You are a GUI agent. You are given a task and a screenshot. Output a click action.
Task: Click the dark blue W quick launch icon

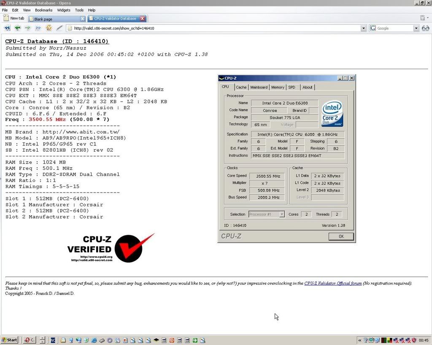tap(53, 340)
